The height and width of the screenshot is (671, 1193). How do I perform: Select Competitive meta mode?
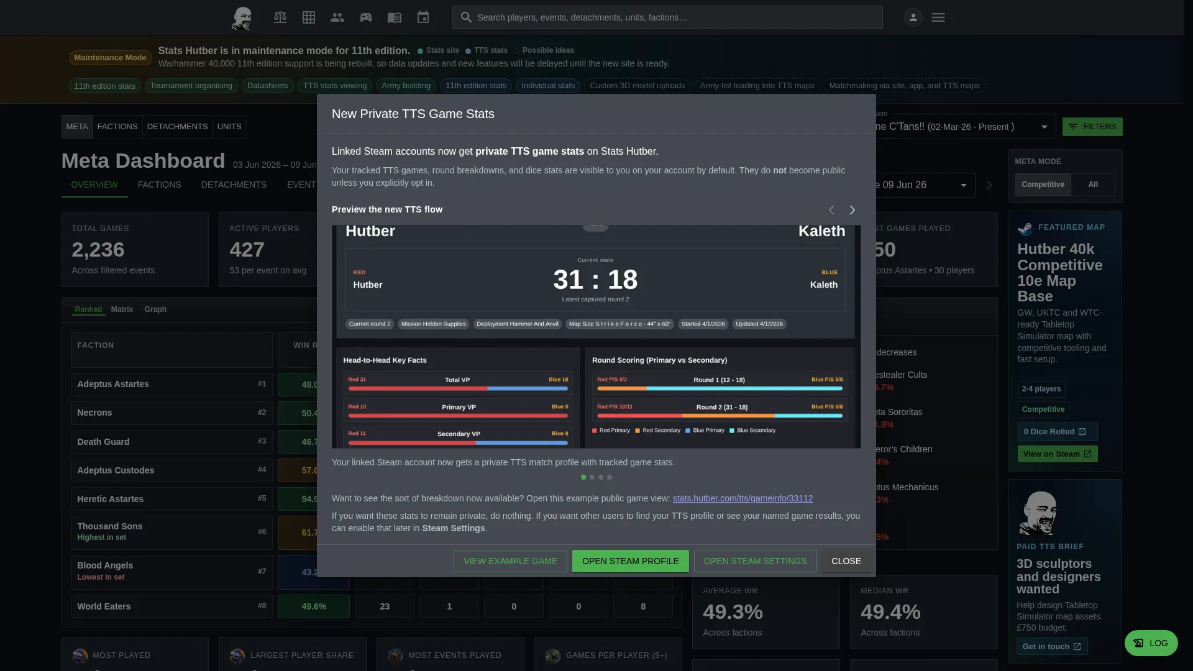coord(1043,185)
